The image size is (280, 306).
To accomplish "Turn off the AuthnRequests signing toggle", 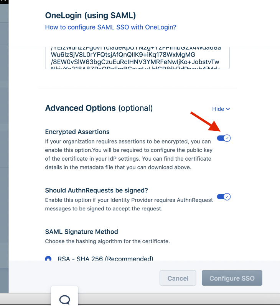I will 224,197.
